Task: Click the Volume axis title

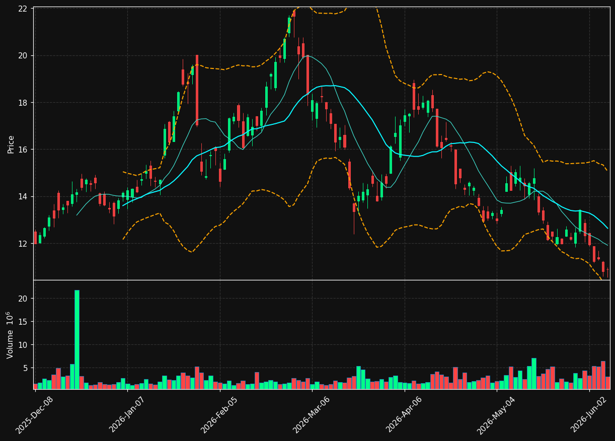Action: tap(10, 335)
